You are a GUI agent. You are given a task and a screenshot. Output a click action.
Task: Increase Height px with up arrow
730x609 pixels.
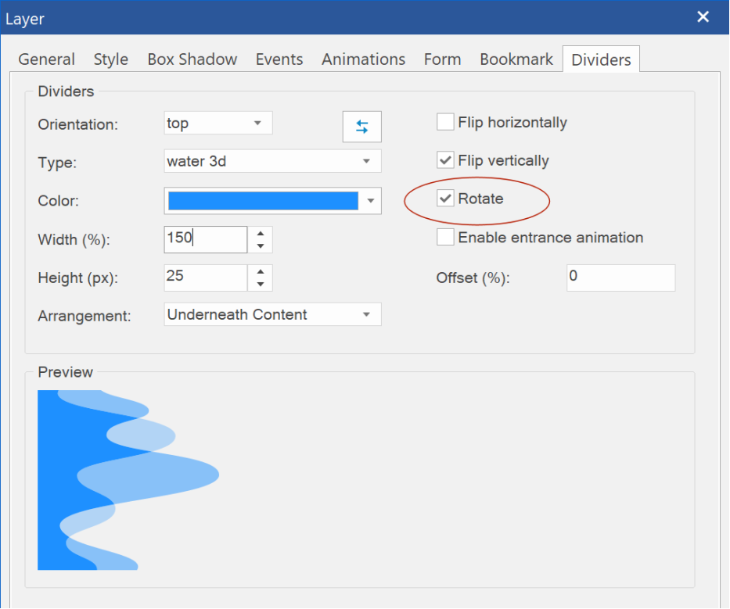click(261, 272)
